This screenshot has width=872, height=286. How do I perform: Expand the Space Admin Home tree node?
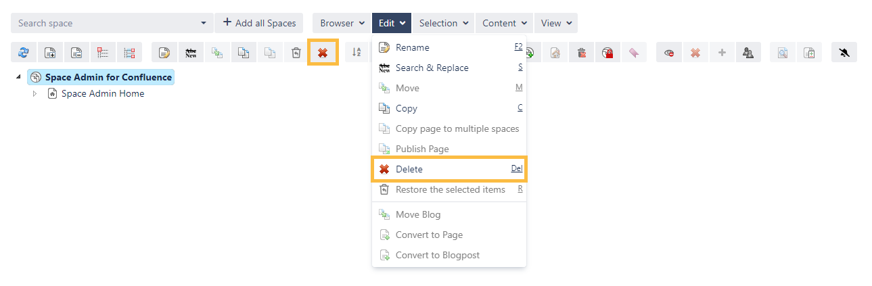[x=35, y=94]
